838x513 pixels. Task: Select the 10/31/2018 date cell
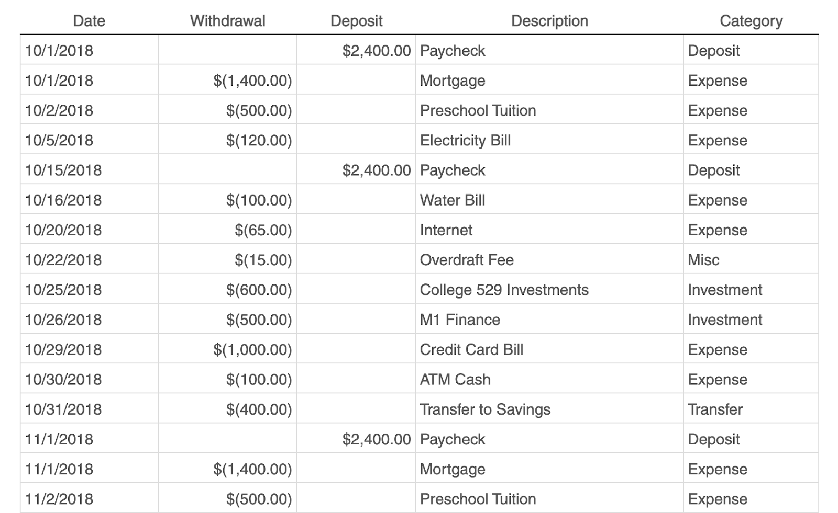(x=63, y=409)
